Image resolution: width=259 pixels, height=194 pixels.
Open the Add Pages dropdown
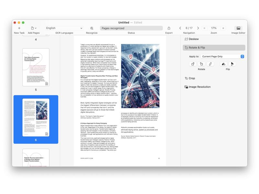pos(34,28)
